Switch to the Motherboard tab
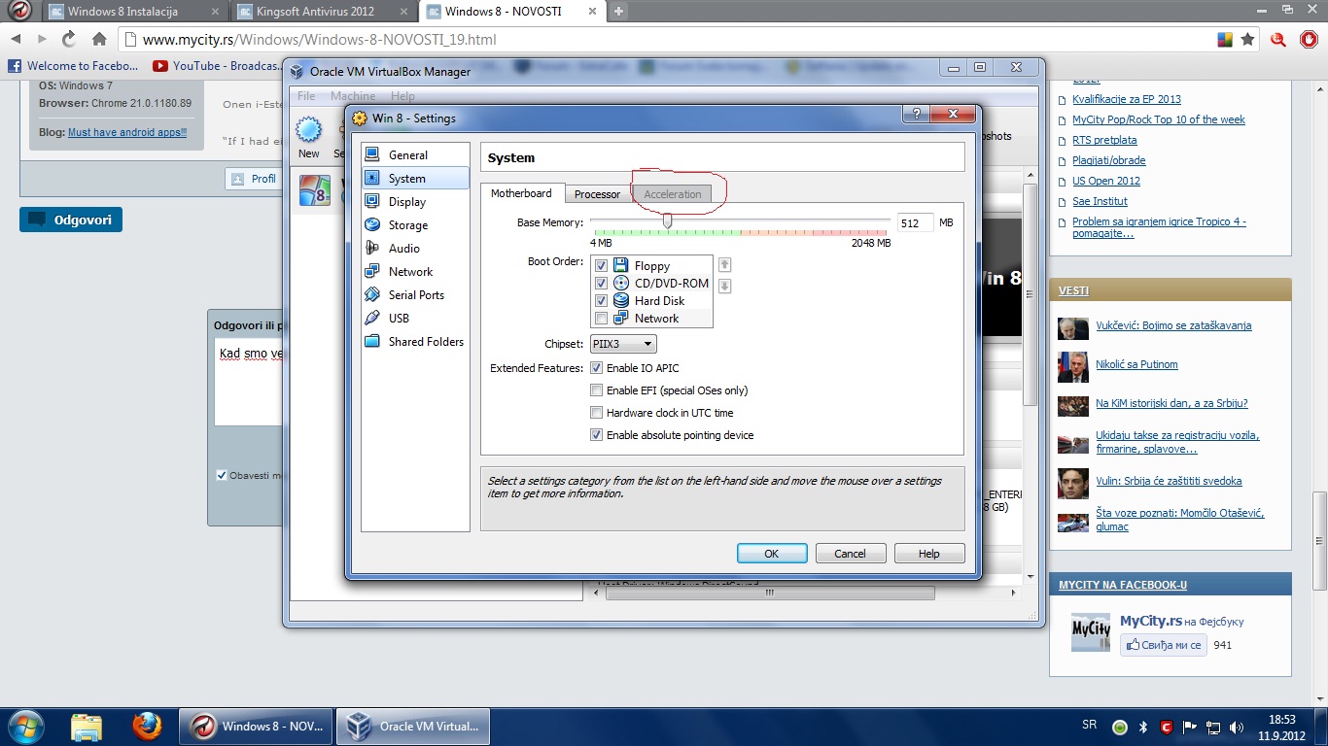This screenshot has width=1328, height=746. point(521,193)
